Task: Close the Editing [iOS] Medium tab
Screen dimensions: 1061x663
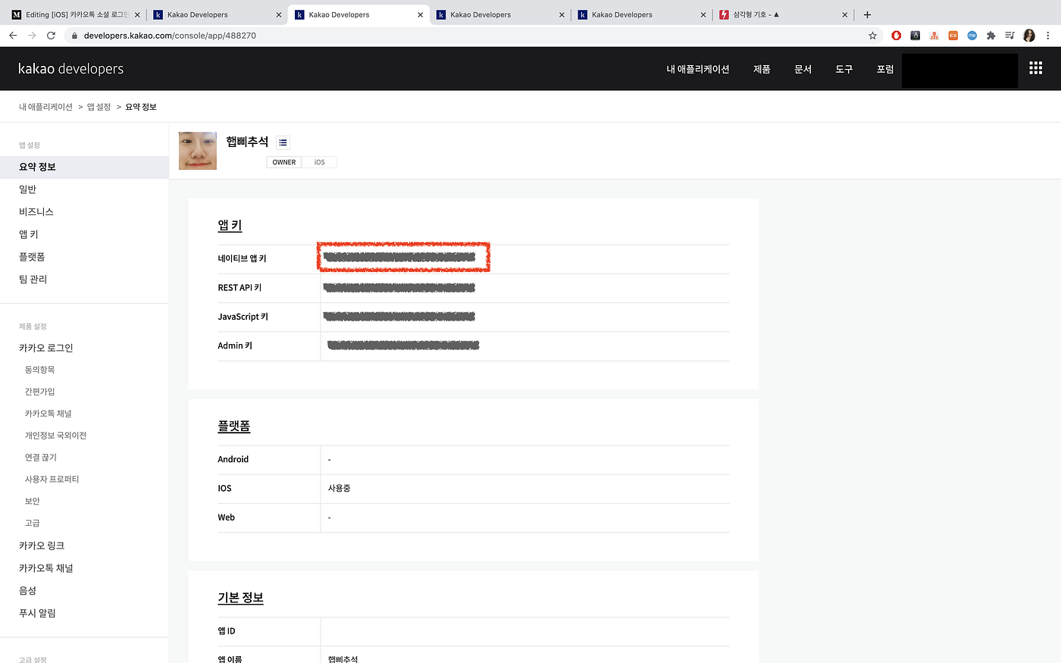Action: coord(137,14)
